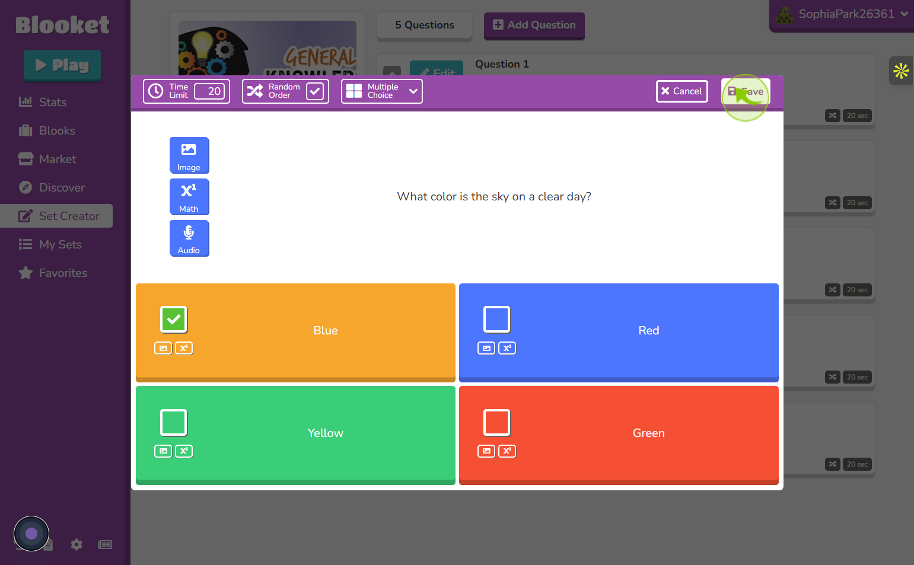Open the Math equation tool
914x565 pixels.
tap(189, 197)
